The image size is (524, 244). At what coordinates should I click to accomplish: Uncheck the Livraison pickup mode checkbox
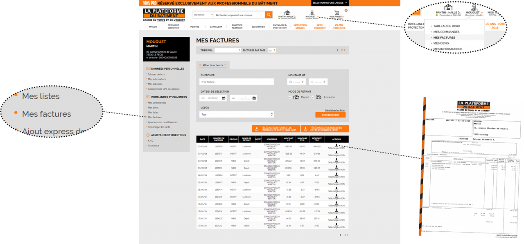point(313,97)
